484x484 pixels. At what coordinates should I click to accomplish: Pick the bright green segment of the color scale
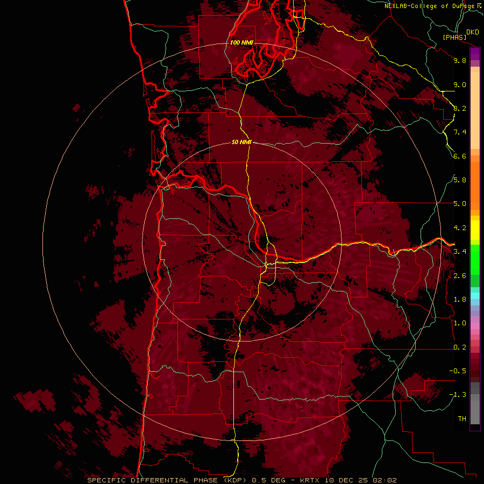(475, 259)
